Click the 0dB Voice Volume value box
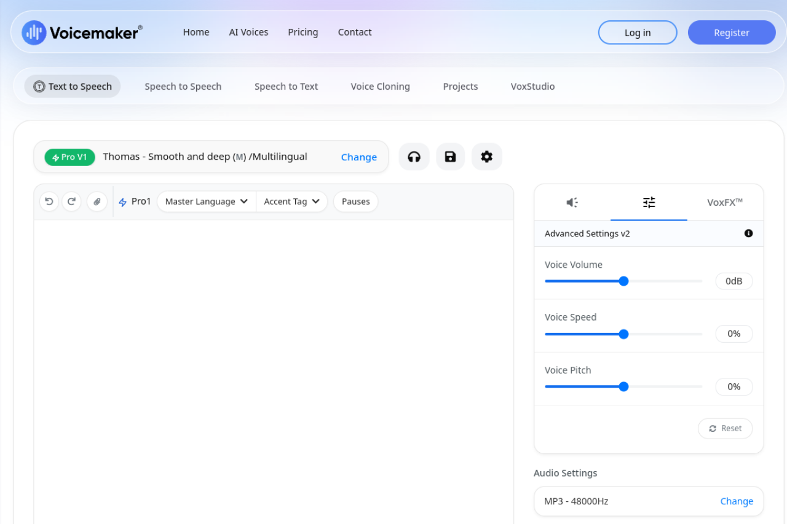The height and width of the screenshot is (524, 787). pyautogui.click(x=734, y=281)
